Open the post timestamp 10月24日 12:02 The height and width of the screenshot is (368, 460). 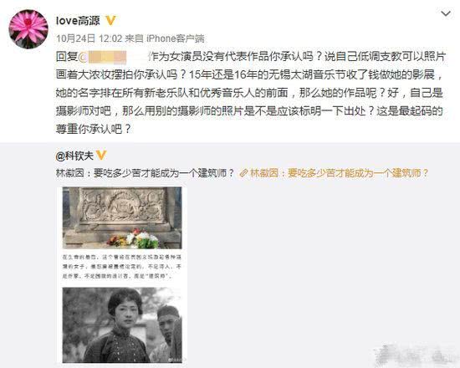pyautogui.click(x=89, y=38)
